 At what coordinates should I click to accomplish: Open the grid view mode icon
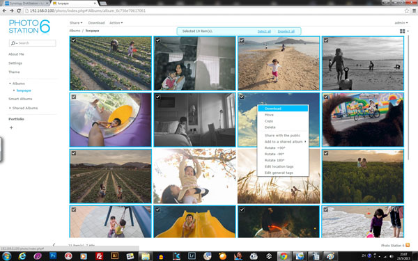[403, 31]
